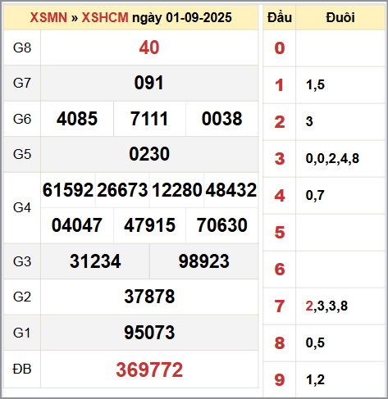
Task: Click G2 number 37878
Action: [149, 297]
